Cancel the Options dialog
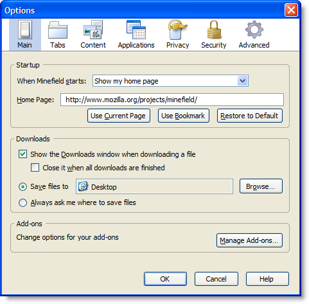Image resolution: width=309 pixels, height=304 pixels. click(216, 279)
